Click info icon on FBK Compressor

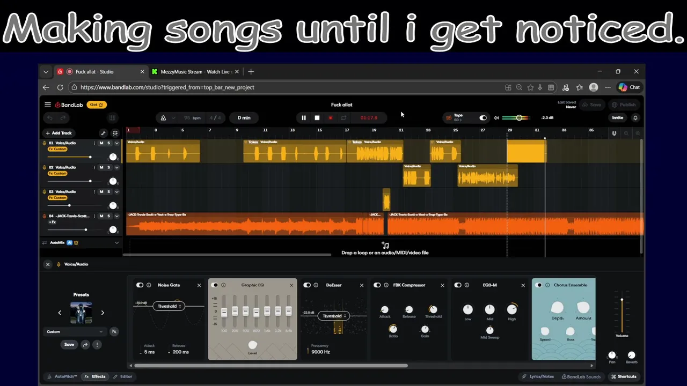click(386, 285)
